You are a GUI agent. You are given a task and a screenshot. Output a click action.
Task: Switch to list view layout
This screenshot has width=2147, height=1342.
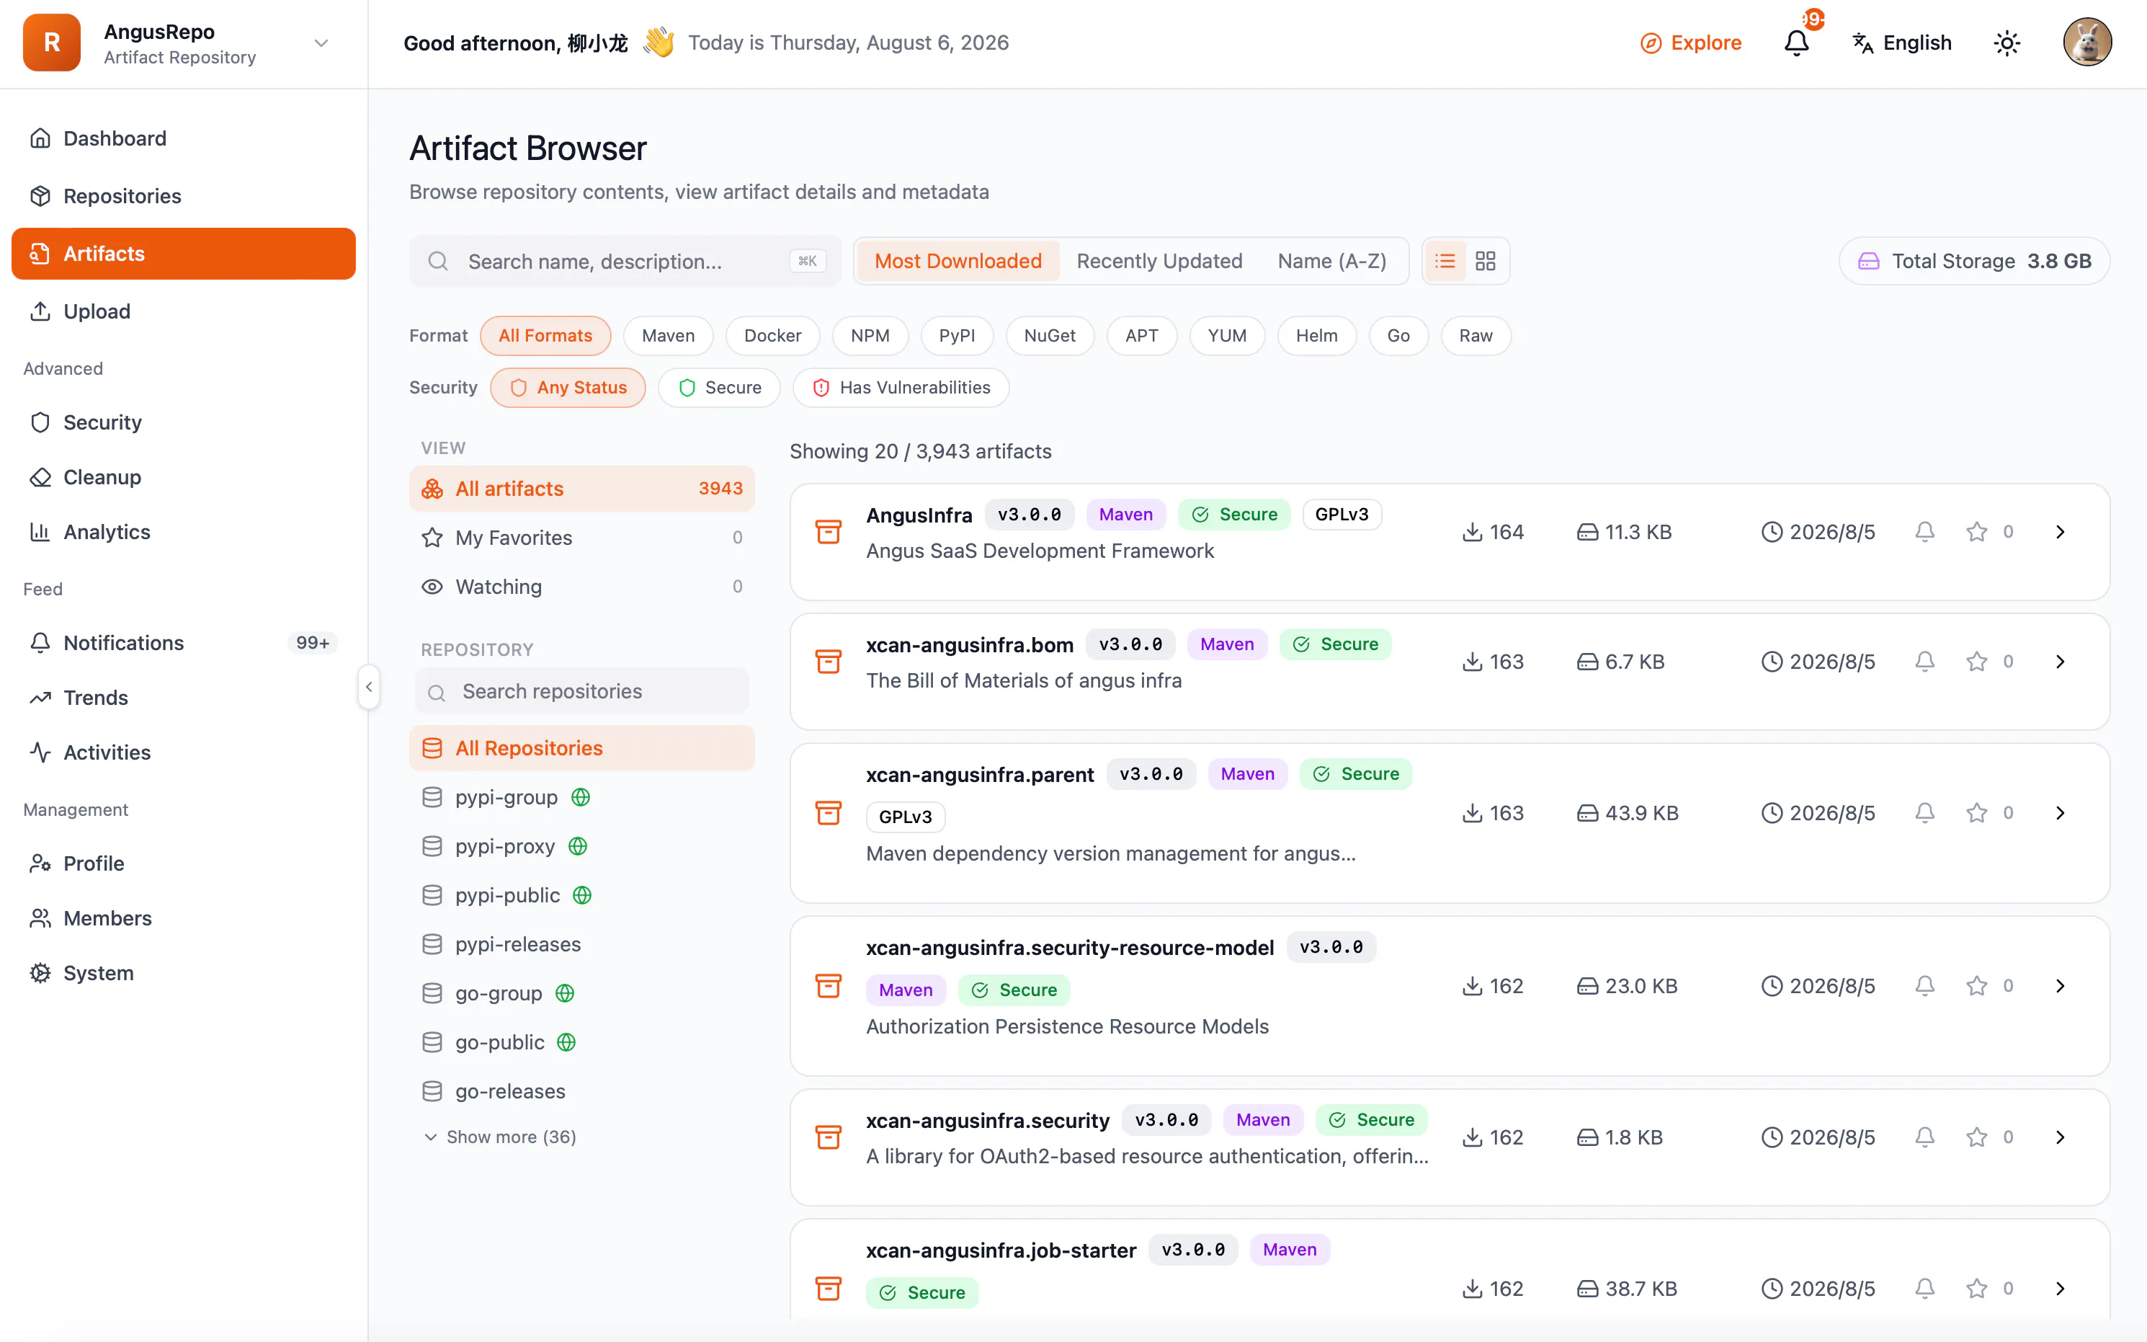point(1445,261)
